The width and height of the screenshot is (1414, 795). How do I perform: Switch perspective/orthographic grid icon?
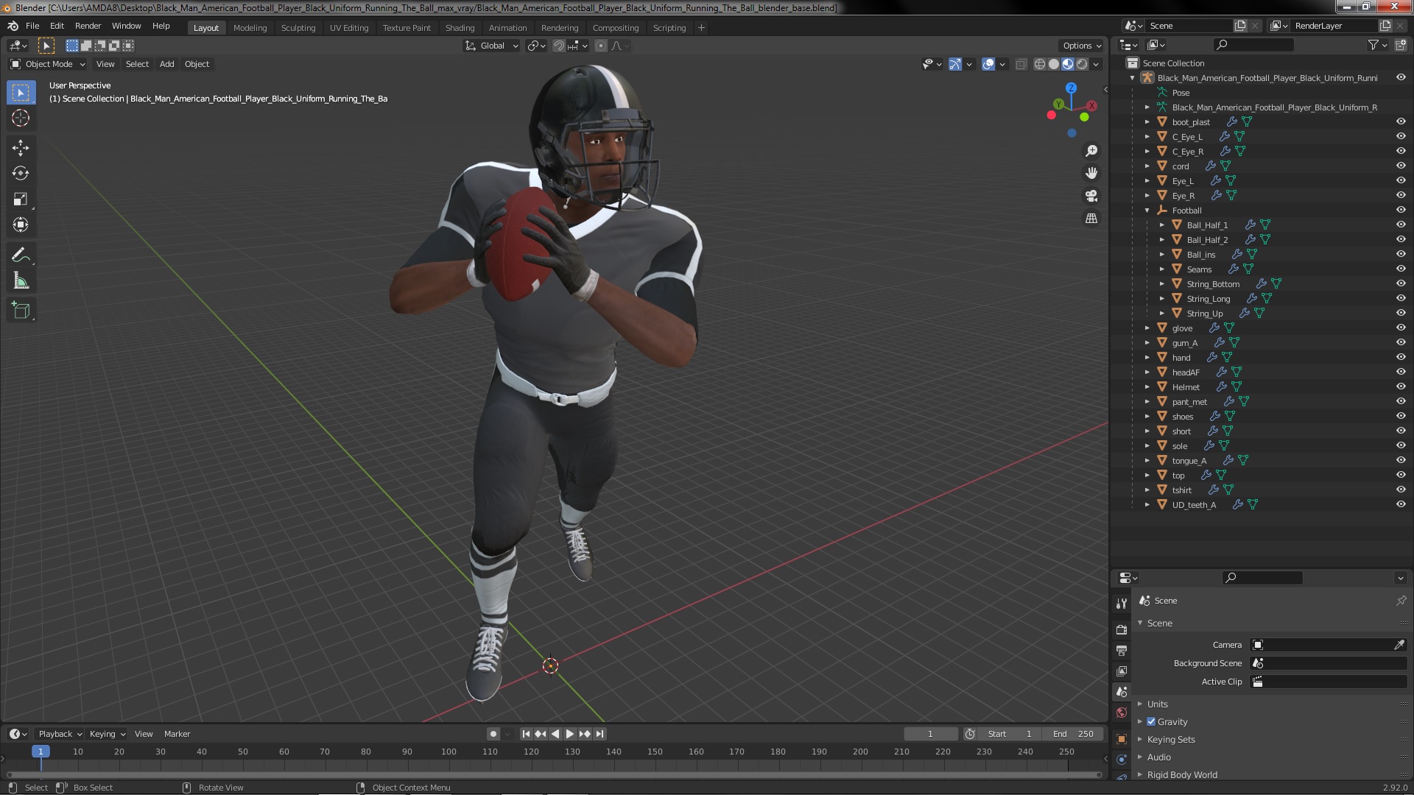point(1091,219)
